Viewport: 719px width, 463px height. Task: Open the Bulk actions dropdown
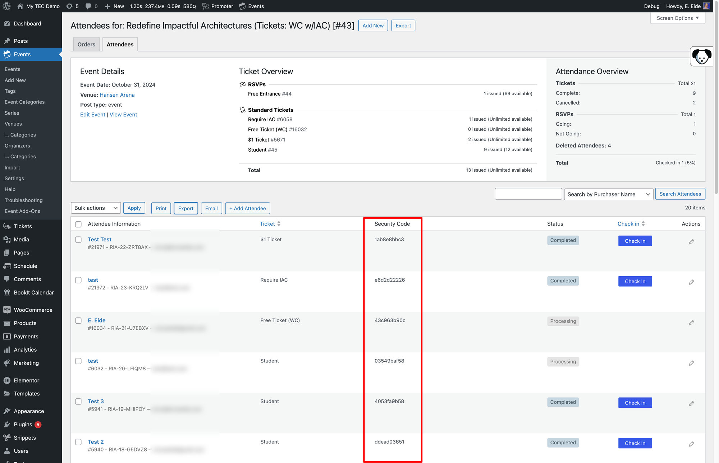(x=96, y=208)
